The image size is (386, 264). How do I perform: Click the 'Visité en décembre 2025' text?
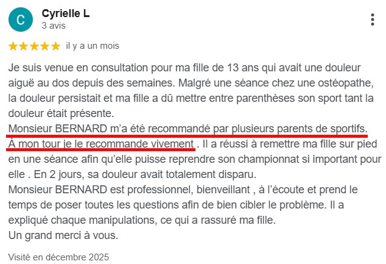[x=58, y=257]
